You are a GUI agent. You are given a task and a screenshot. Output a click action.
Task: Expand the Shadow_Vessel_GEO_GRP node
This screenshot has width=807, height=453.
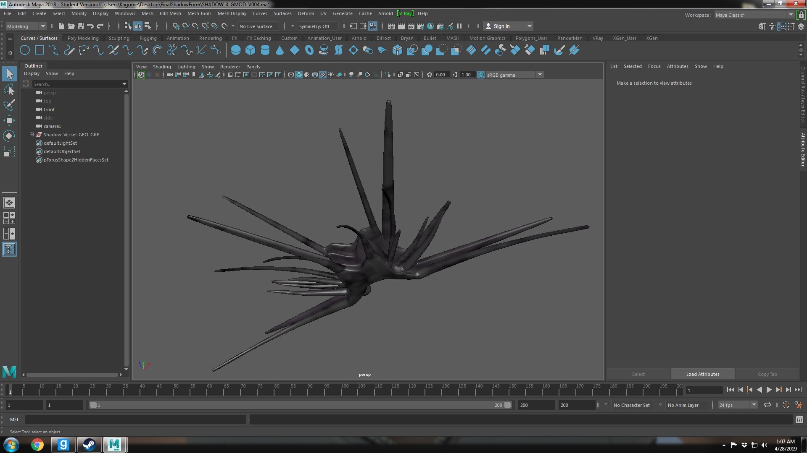[x=32, y=135]
